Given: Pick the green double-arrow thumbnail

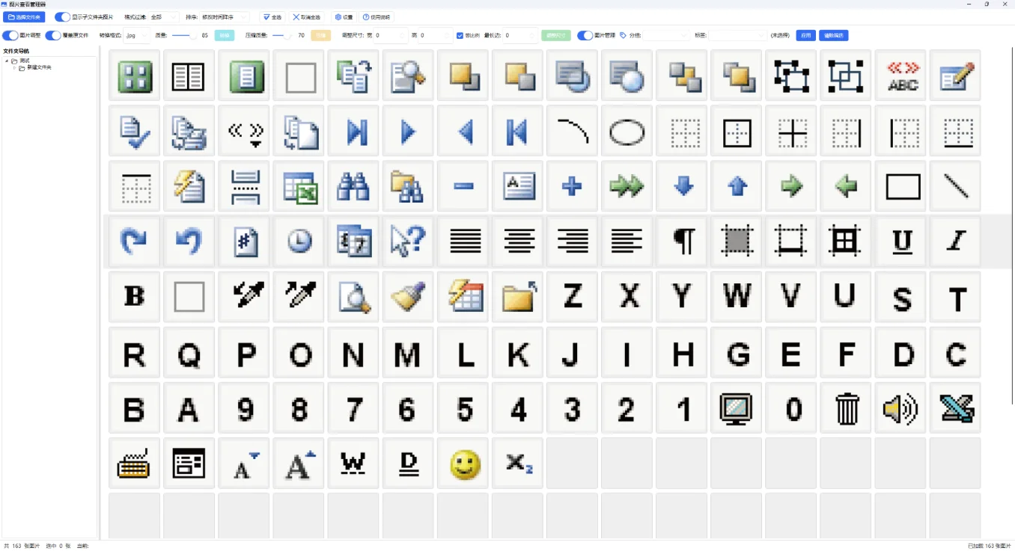Looking at the screenshot, I should tap(627, 186).
